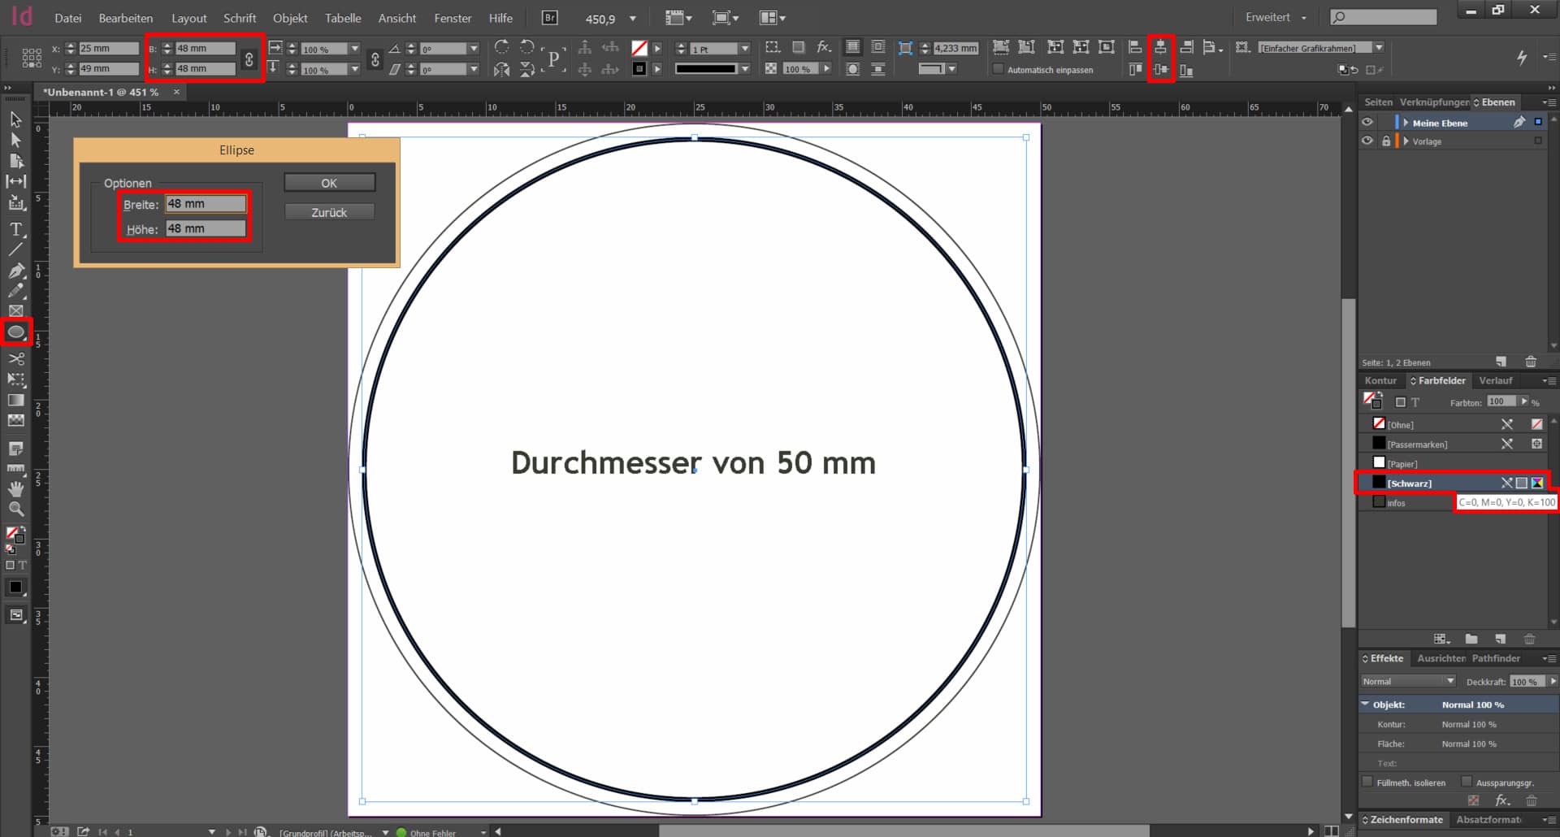Switch to the Kontur tab

click(1381, 380)
